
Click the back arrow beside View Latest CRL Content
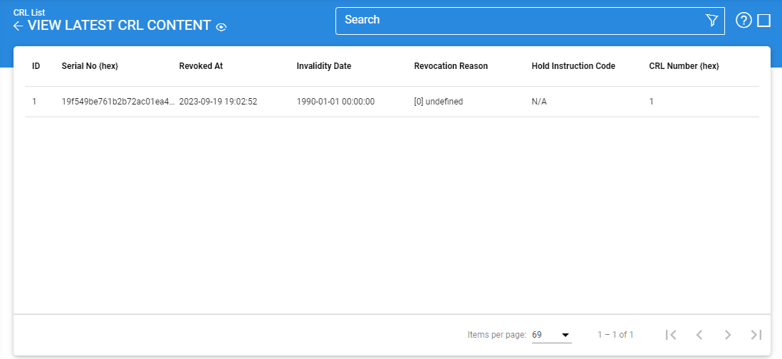pos(19,26)
